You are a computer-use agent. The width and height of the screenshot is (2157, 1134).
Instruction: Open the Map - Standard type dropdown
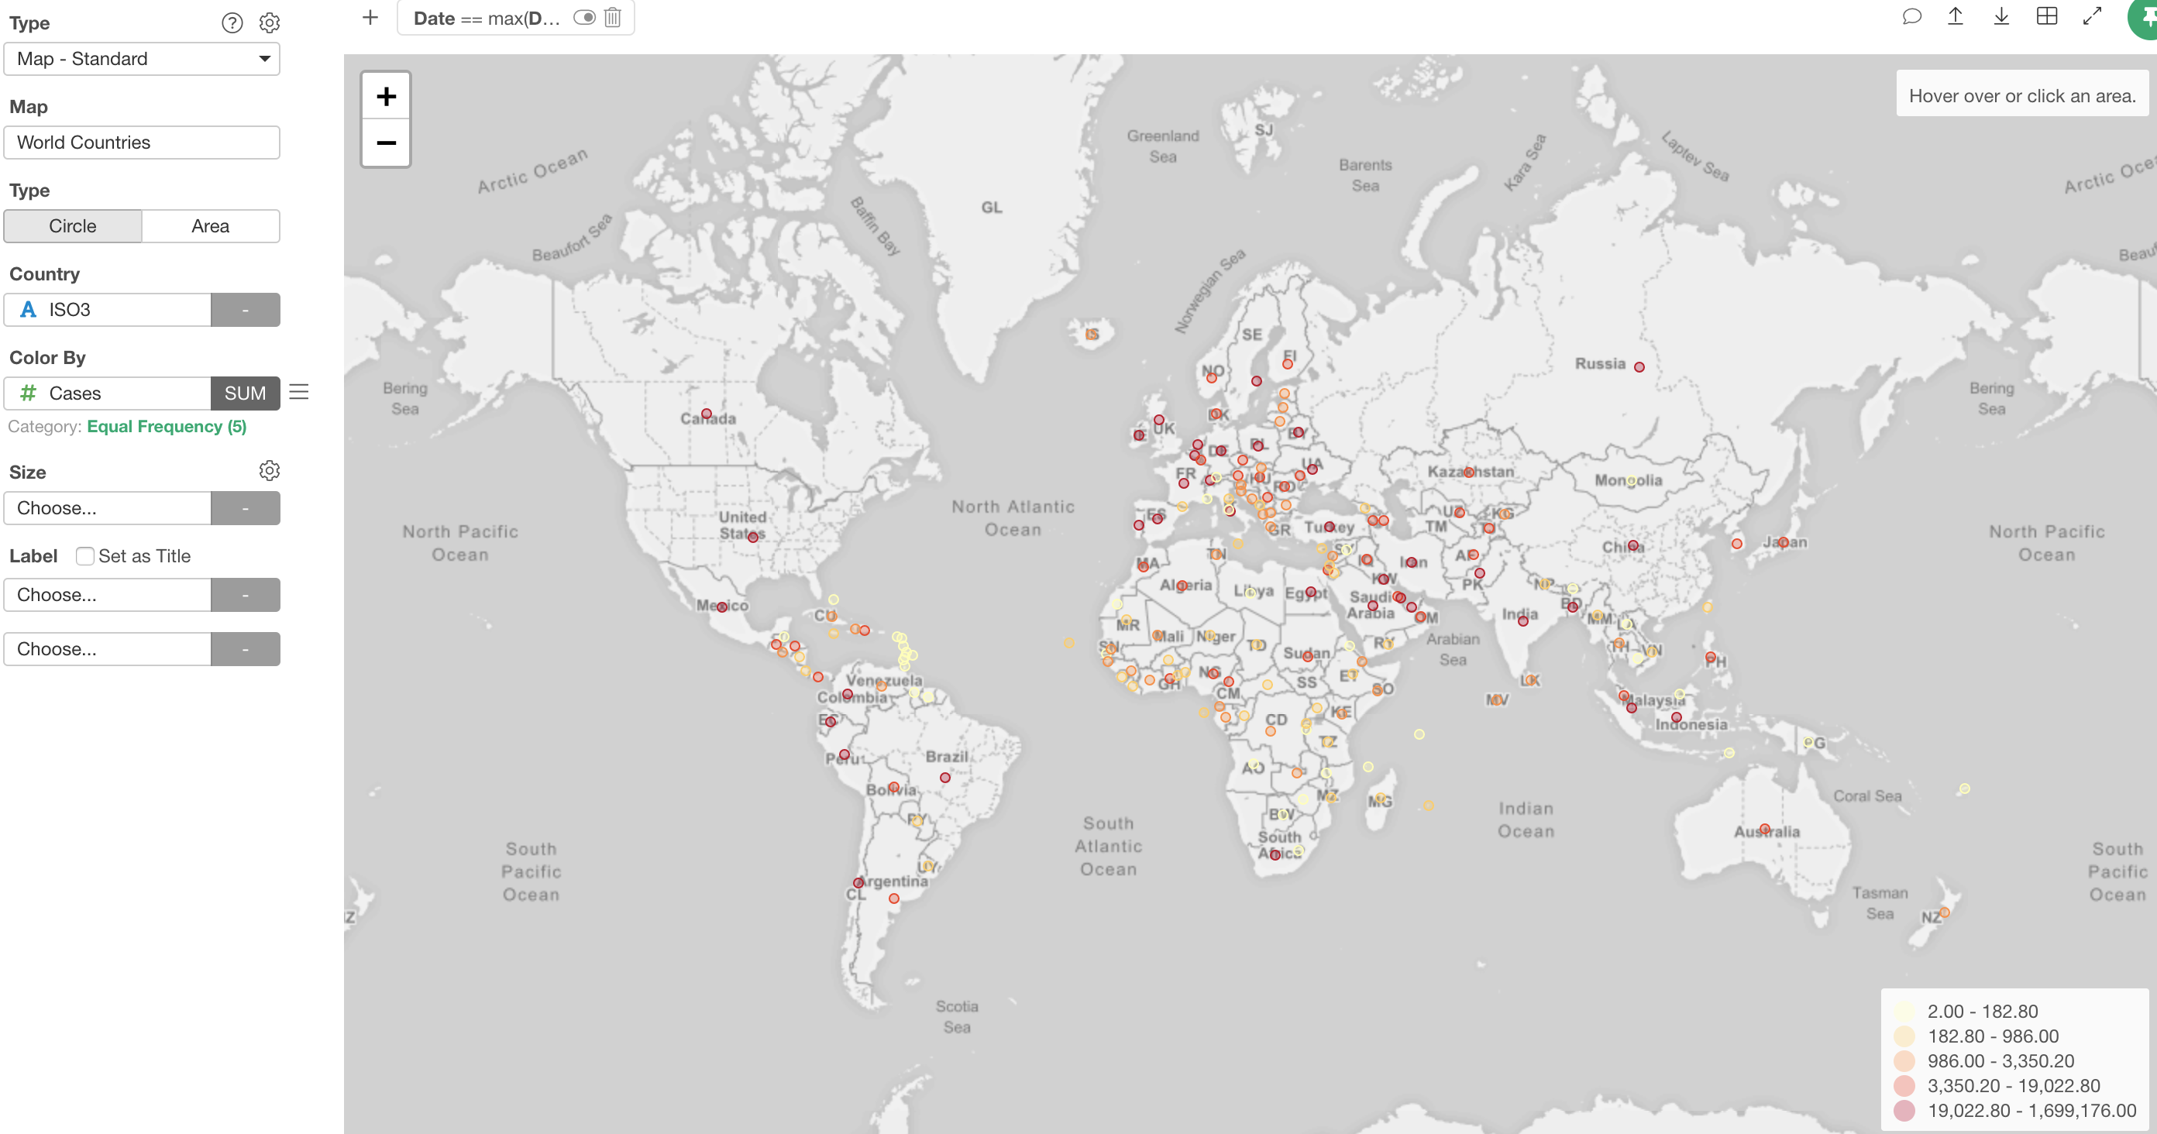[x=142, y=59]
